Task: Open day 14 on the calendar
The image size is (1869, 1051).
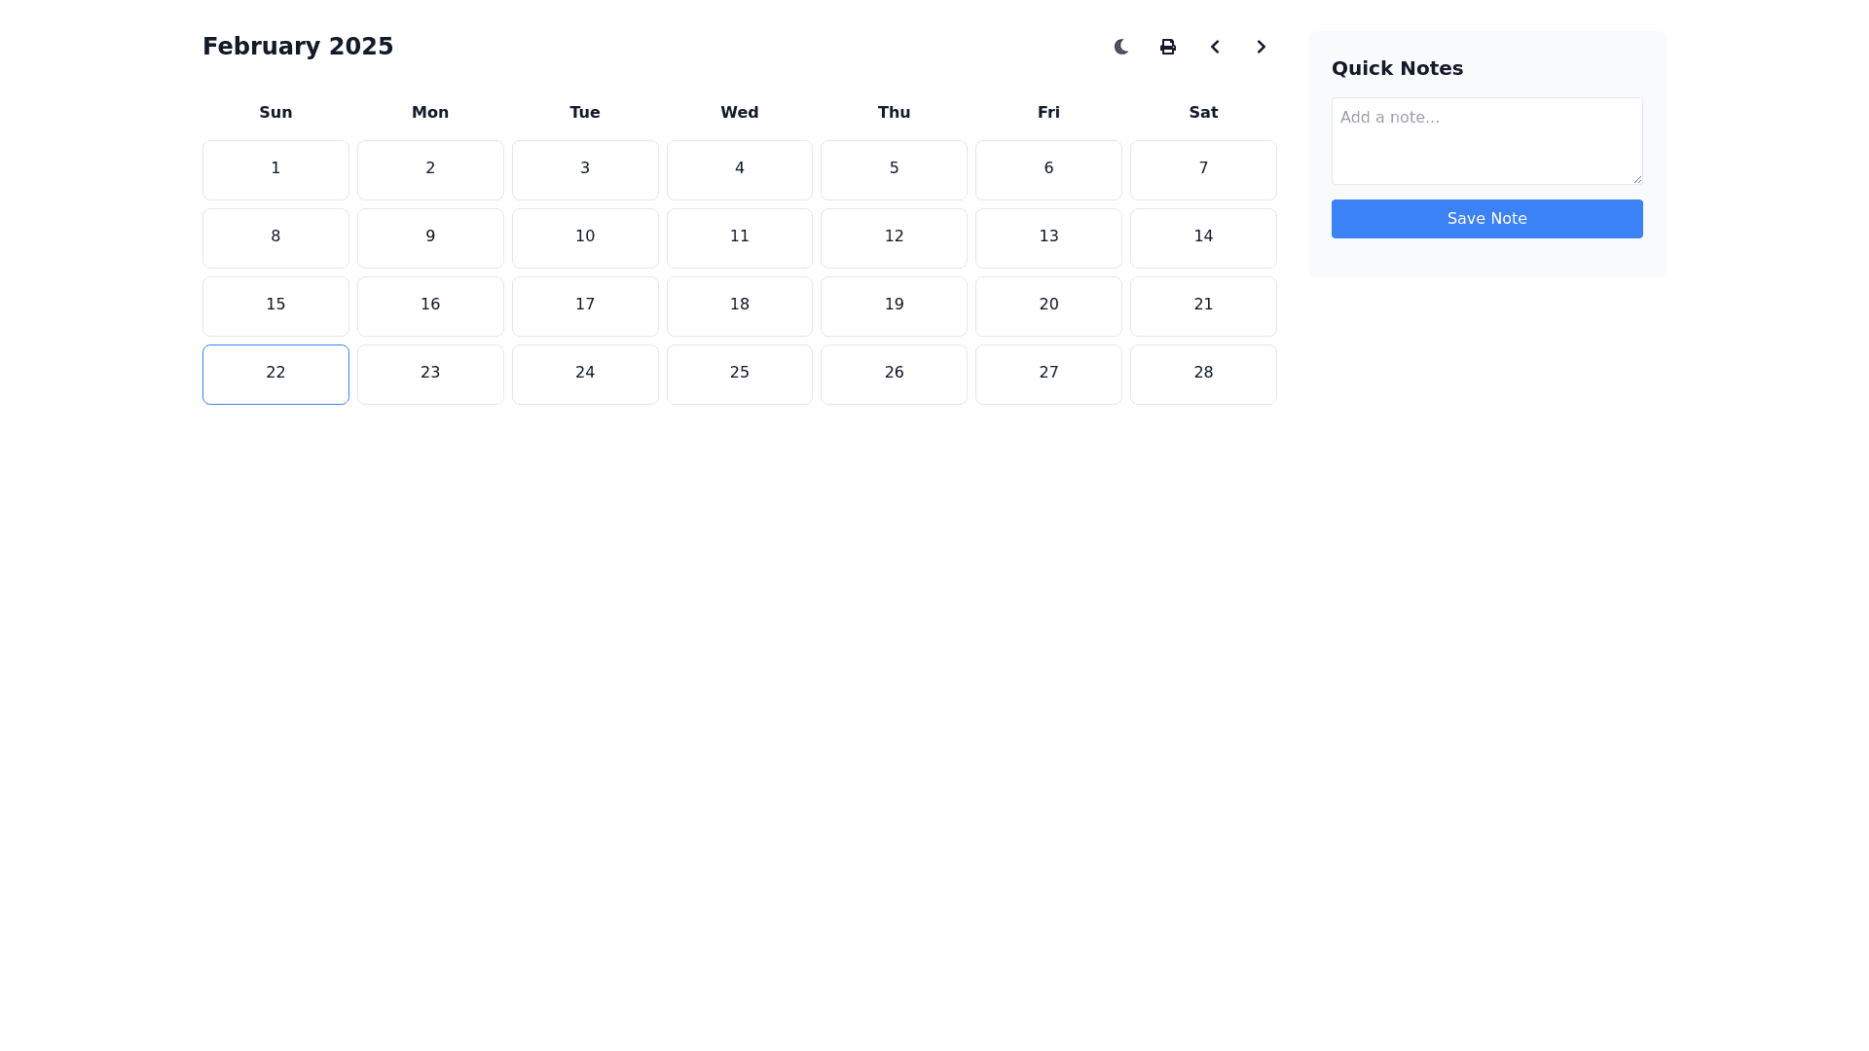Action: pos(1203,238)
